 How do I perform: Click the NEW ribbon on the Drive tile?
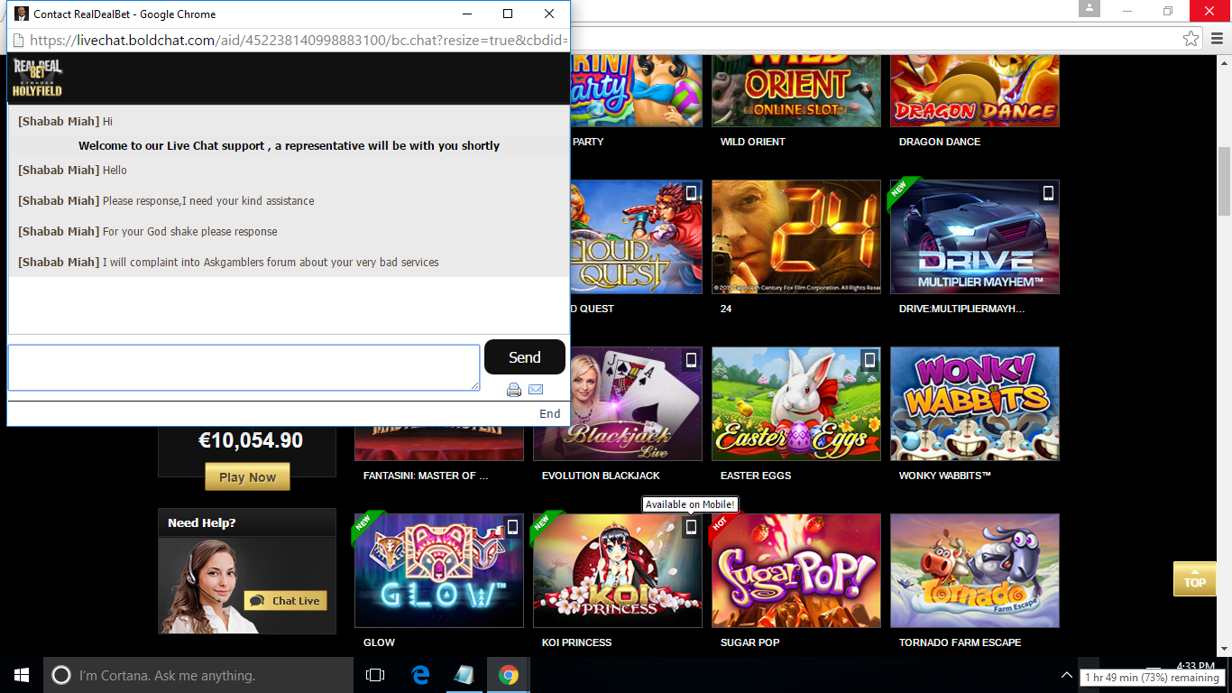pos(902,192)
